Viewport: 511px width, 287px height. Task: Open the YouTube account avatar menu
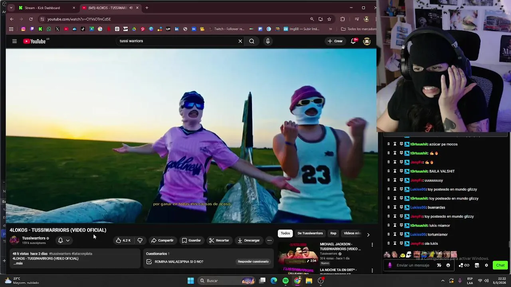pyautogui.click(x=367, y=41)
